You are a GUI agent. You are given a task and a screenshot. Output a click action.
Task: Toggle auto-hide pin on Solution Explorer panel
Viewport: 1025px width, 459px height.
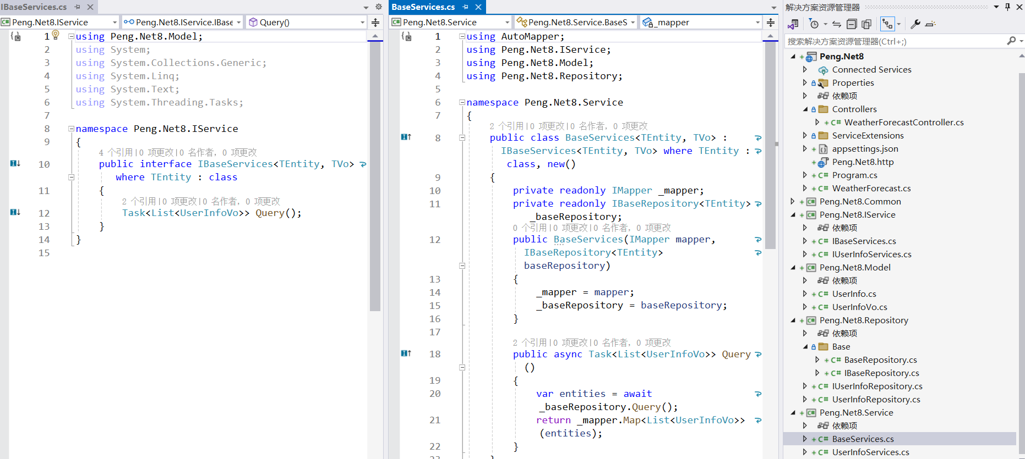pos(1008,7)
